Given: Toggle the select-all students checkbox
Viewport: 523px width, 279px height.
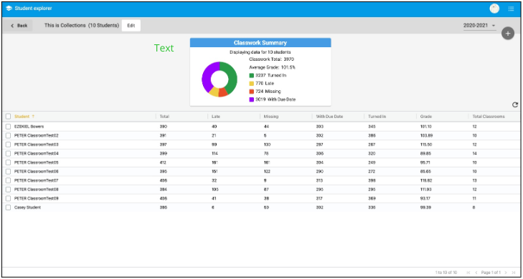Looking at the screenshot, I should tap(9, 117).
